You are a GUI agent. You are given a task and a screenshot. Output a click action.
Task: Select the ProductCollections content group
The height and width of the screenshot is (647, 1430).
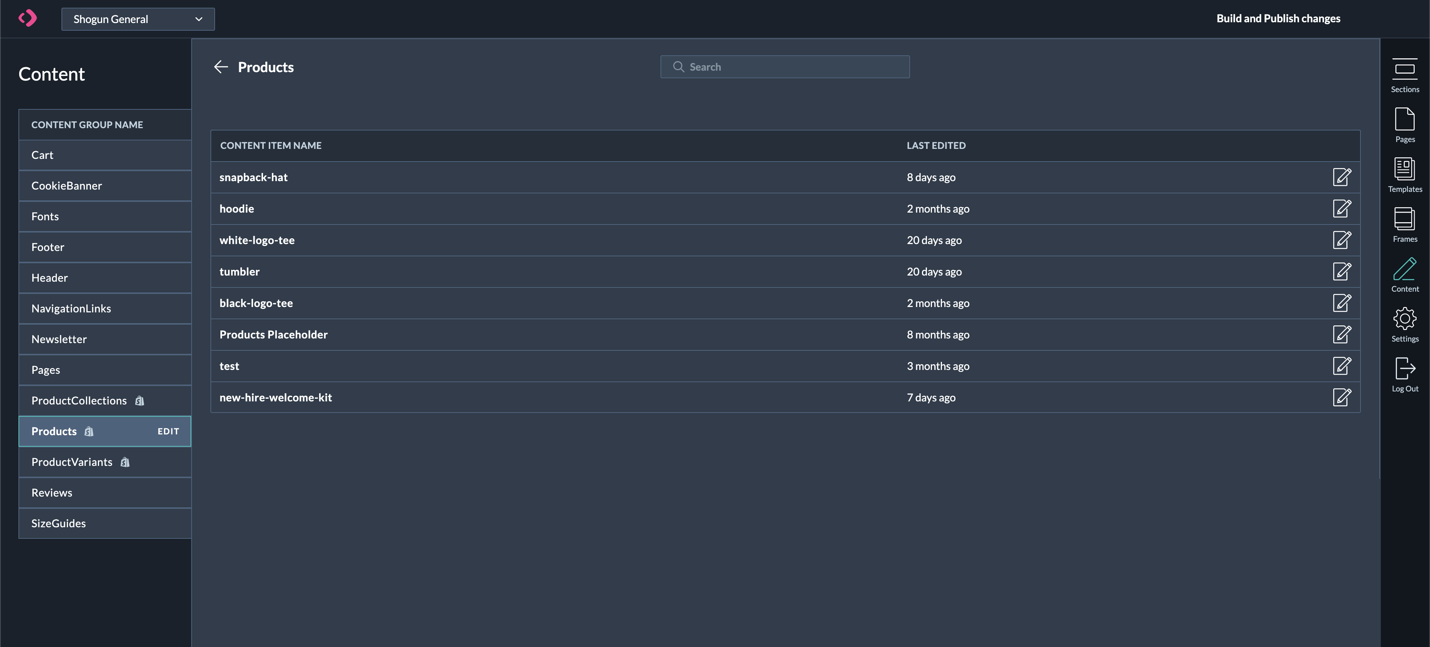coord(79,401)
